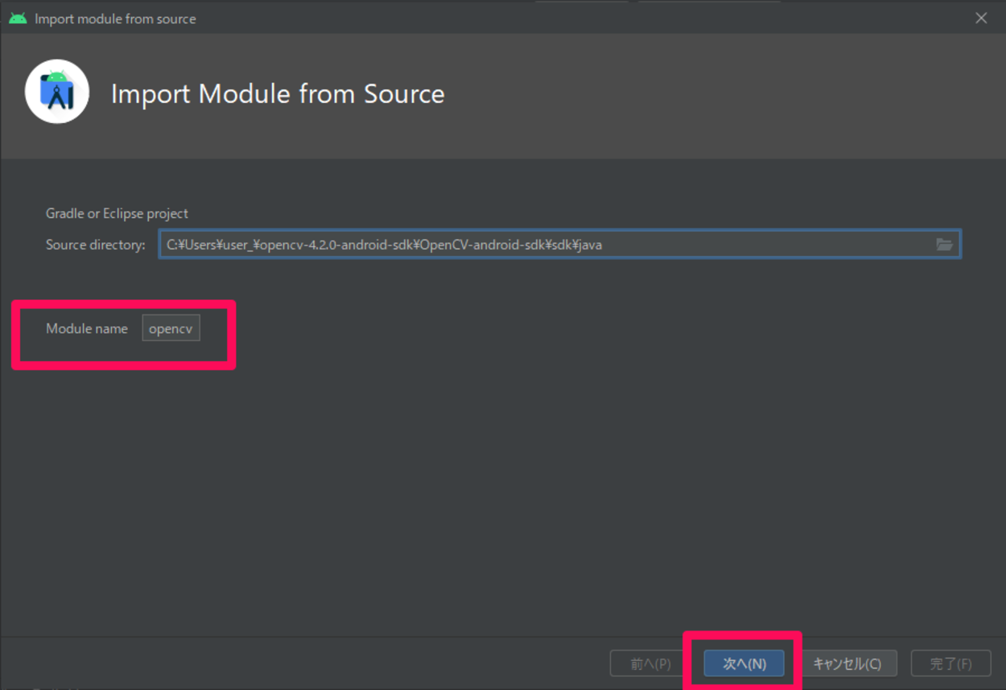The height and width of the screenshot is (690, 1006).
Task: Select the Module name label text
Action: point(87,328)
